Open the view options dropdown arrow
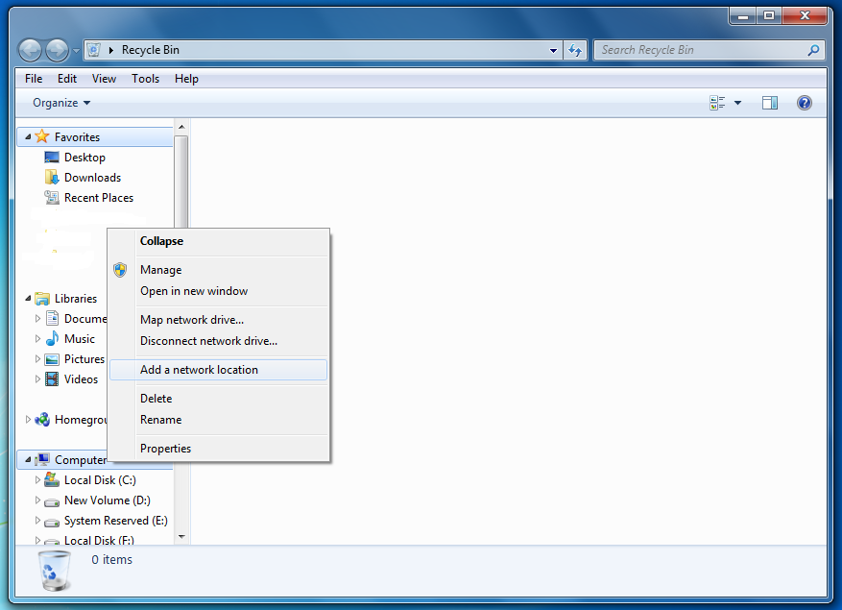Viewport: 842px width, 610px height. point(737,103)
